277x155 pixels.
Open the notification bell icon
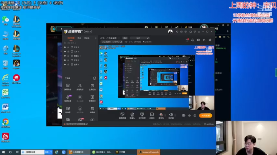[x=204, y=40]
